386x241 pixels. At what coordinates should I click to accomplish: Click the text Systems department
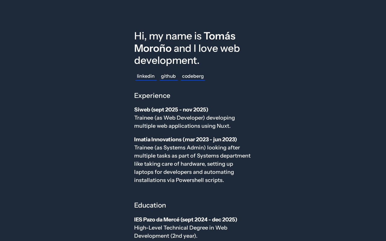[223, 156]
